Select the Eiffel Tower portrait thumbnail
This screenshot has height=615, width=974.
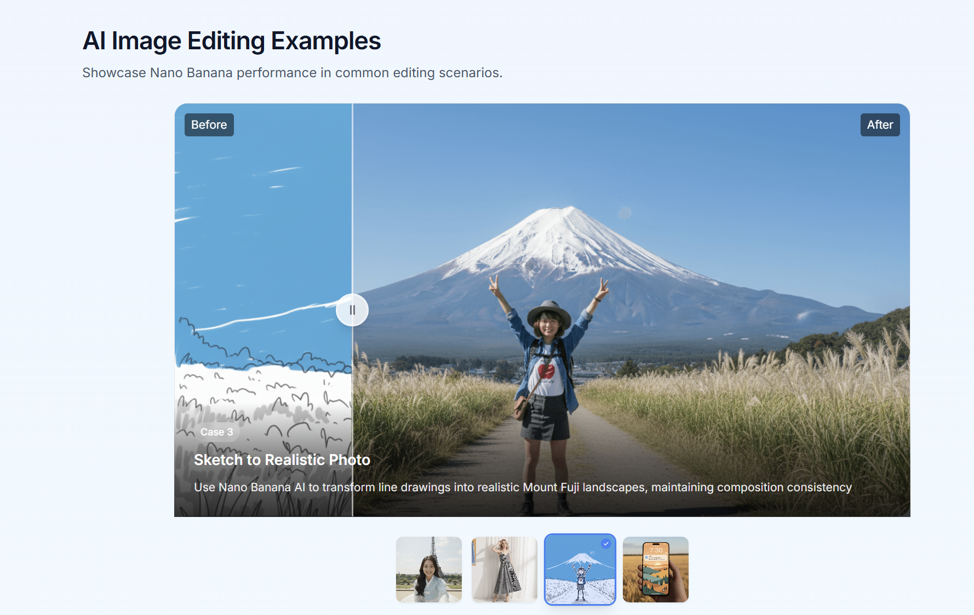point(429,570)
